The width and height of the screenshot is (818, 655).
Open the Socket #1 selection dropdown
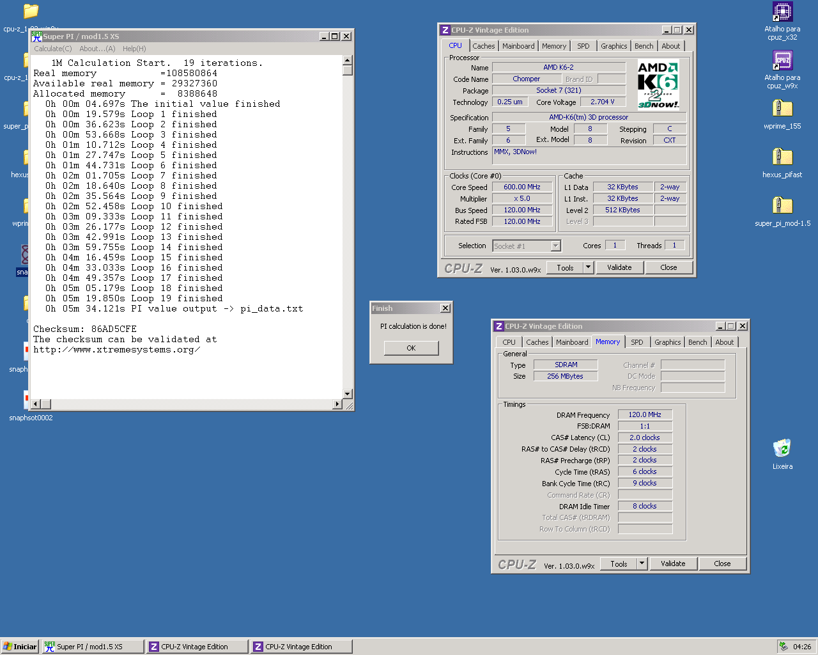point(555,245)
